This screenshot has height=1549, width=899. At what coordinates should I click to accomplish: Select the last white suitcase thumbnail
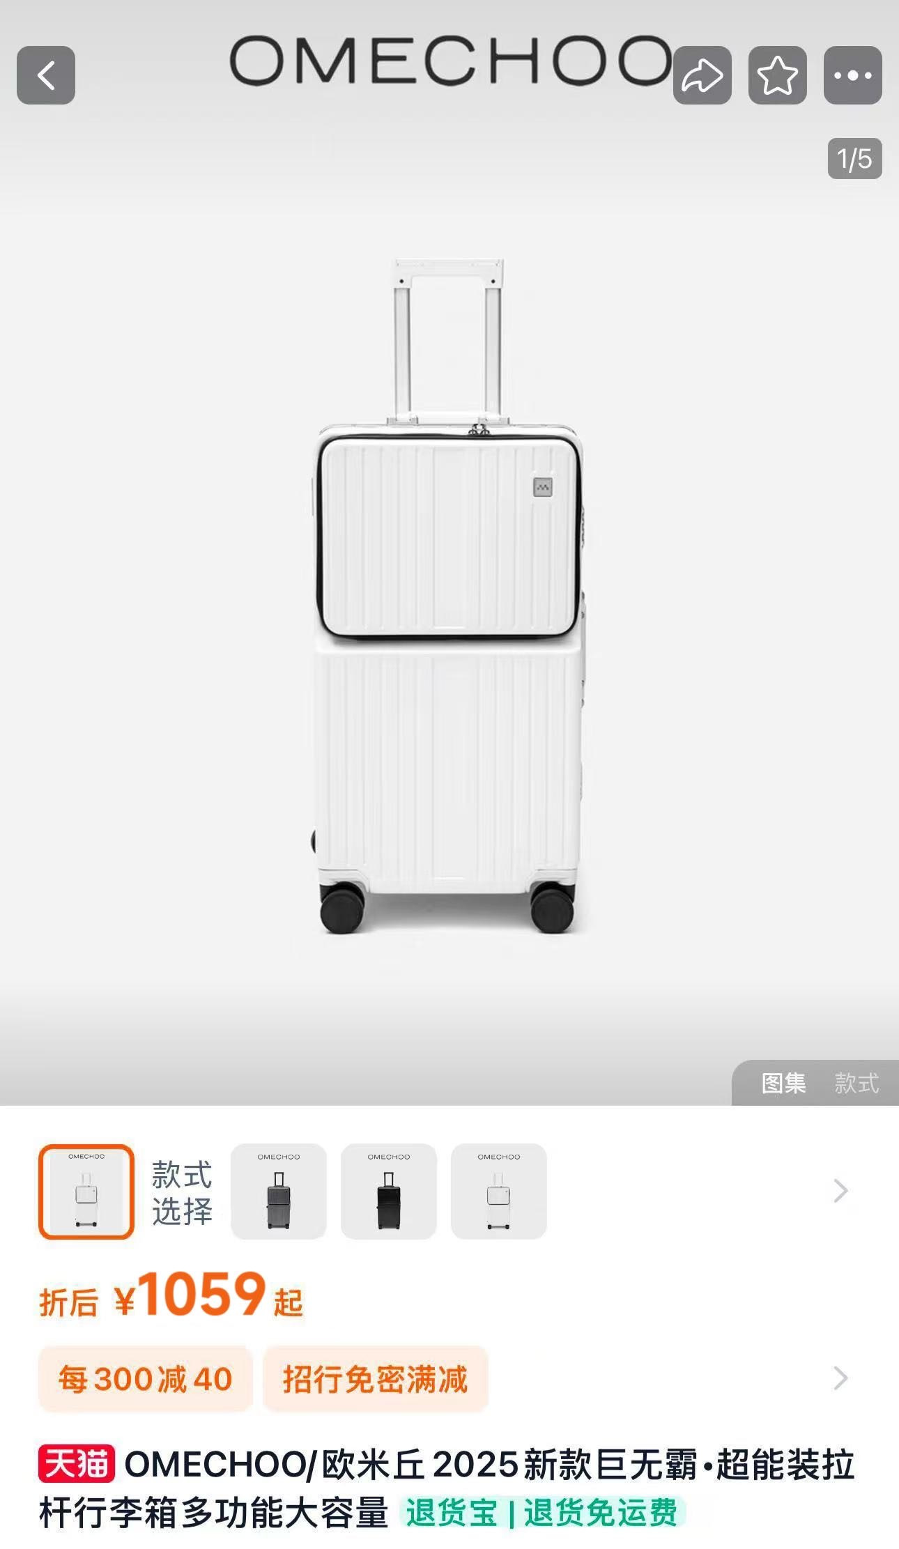click(x=499, y=1192)
